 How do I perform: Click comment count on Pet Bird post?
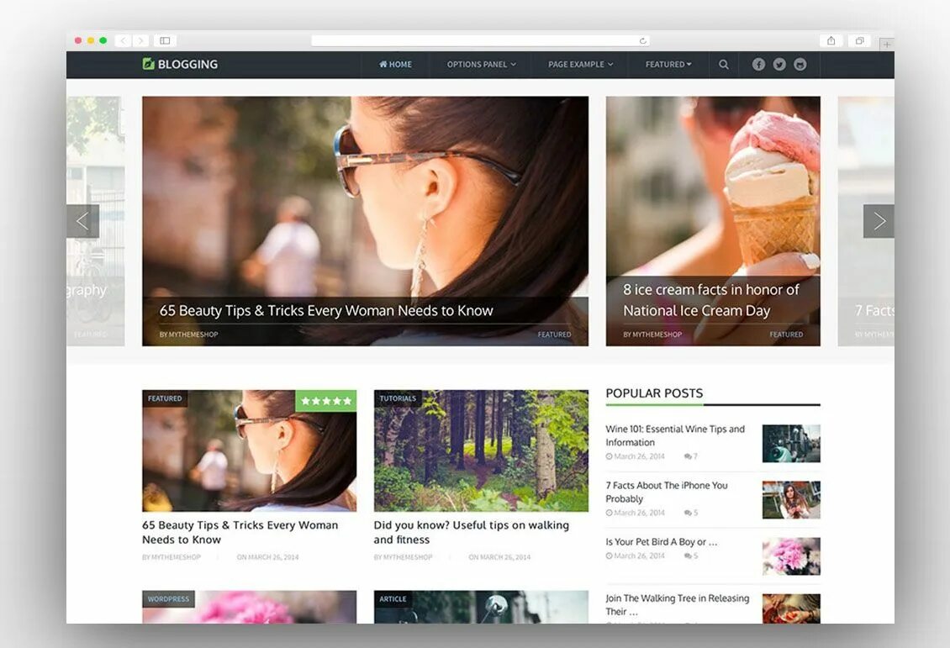coord(691,556)
